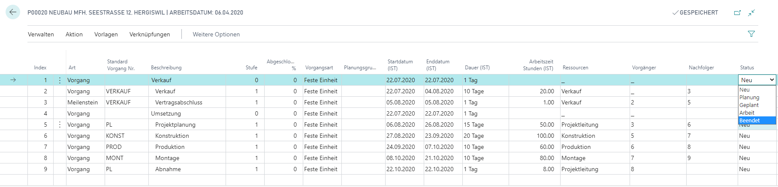This screenshot has width=778, height=187.
Task: Click the MONT standard Vorgang cell
Action: click(x=127, y=158)
